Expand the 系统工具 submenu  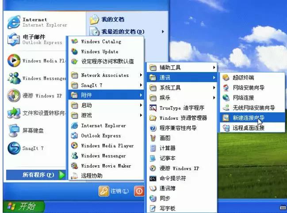(214, 88)
